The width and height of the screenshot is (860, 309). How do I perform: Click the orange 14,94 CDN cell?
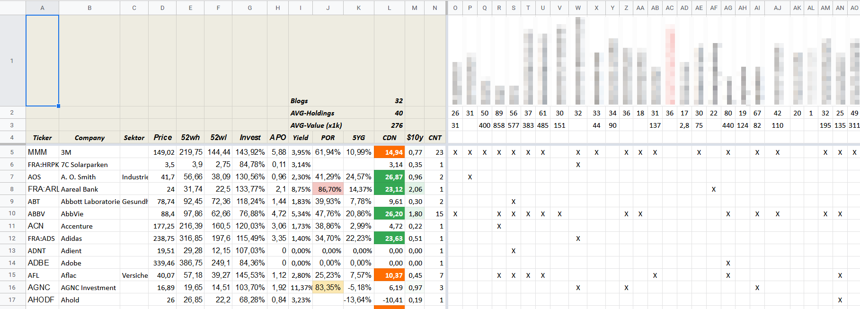pyautogui.click(x=390, y=152)
